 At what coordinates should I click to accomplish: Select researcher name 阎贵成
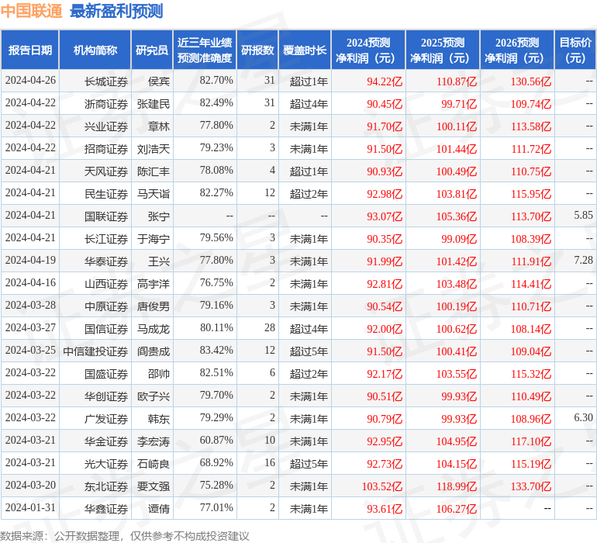(154, 351)
